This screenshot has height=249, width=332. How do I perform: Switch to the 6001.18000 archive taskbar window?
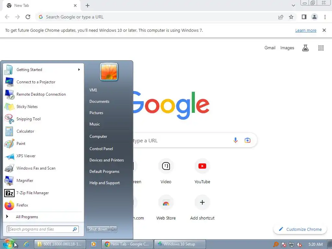coord(60,244)
